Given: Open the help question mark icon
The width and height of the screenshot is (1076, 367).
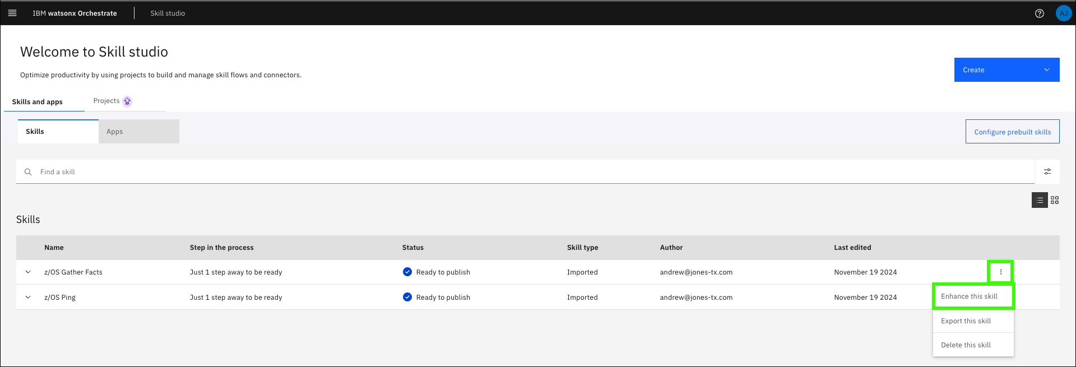Looking at the screenshot, I should 1039,13.
